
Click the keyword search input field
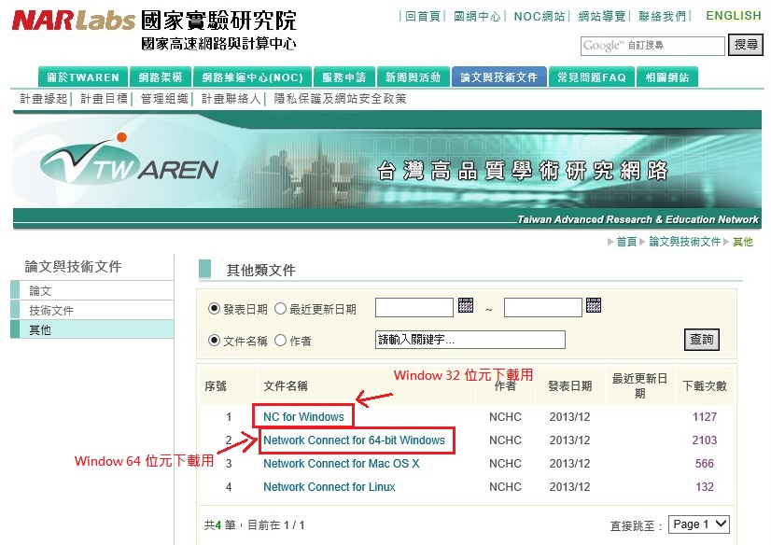click(470, 340)
